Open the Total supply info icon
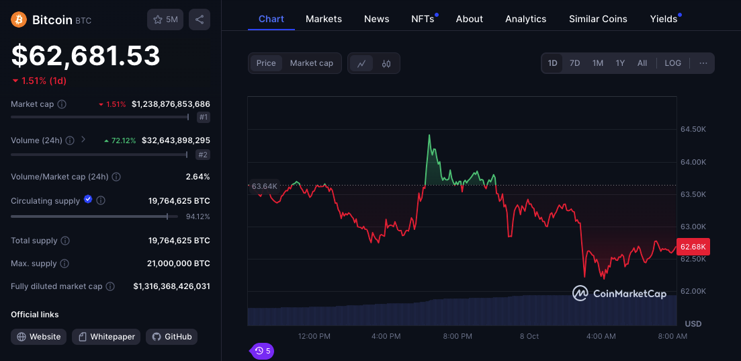Image resolution: width=741 pixels, height=361 pixels. [x=65, y=241]
